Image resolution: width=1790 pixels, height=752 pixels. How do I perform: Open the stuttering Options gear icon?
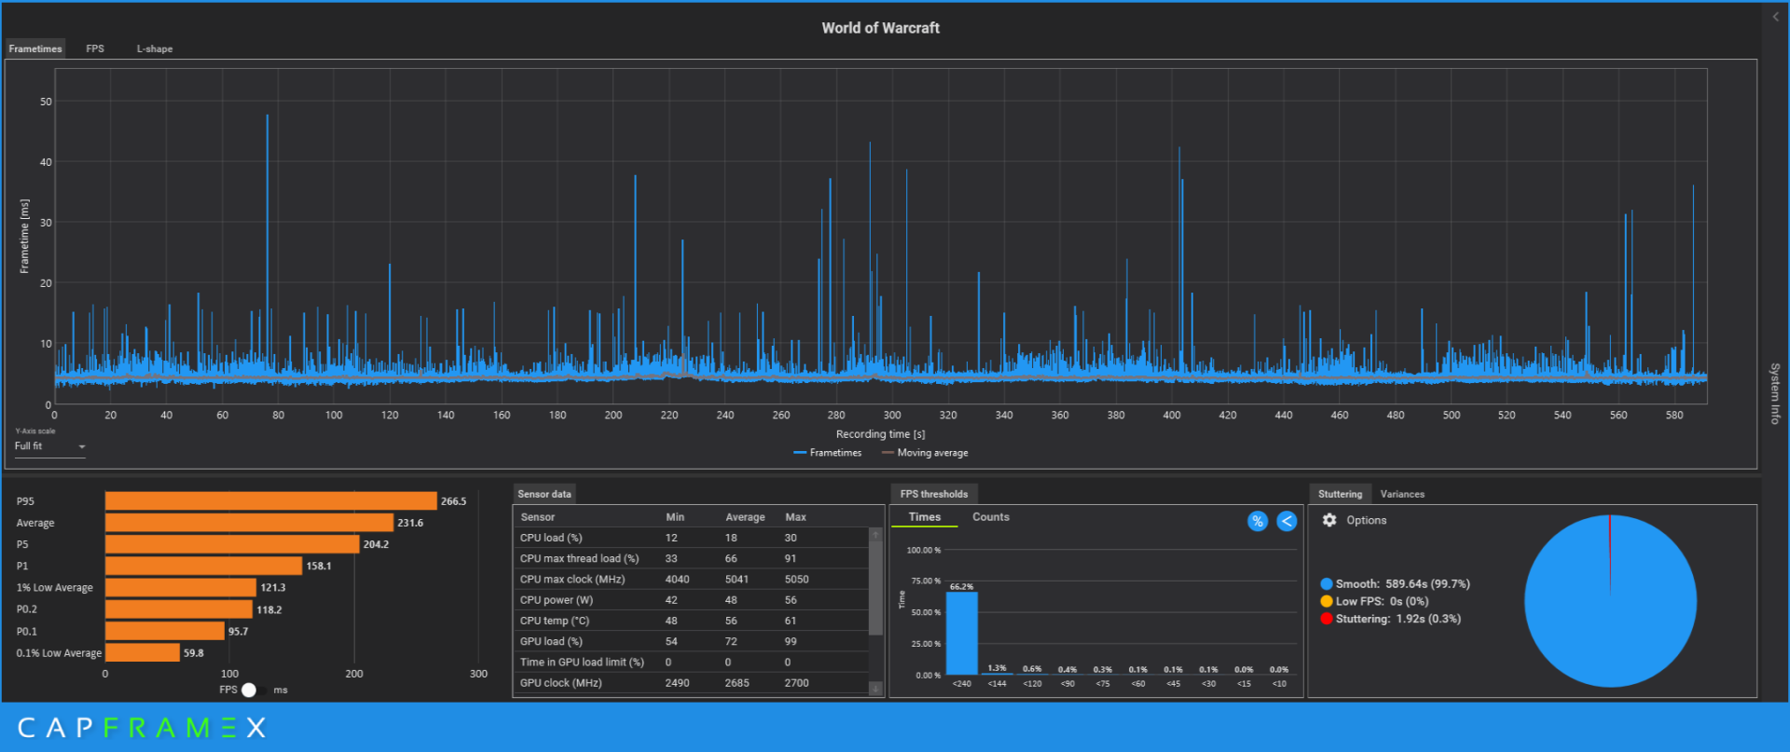(x=1329, y=520)
